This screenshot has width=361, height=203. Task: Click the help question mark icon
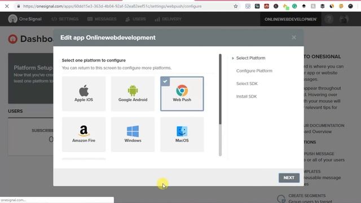(329, 19)
